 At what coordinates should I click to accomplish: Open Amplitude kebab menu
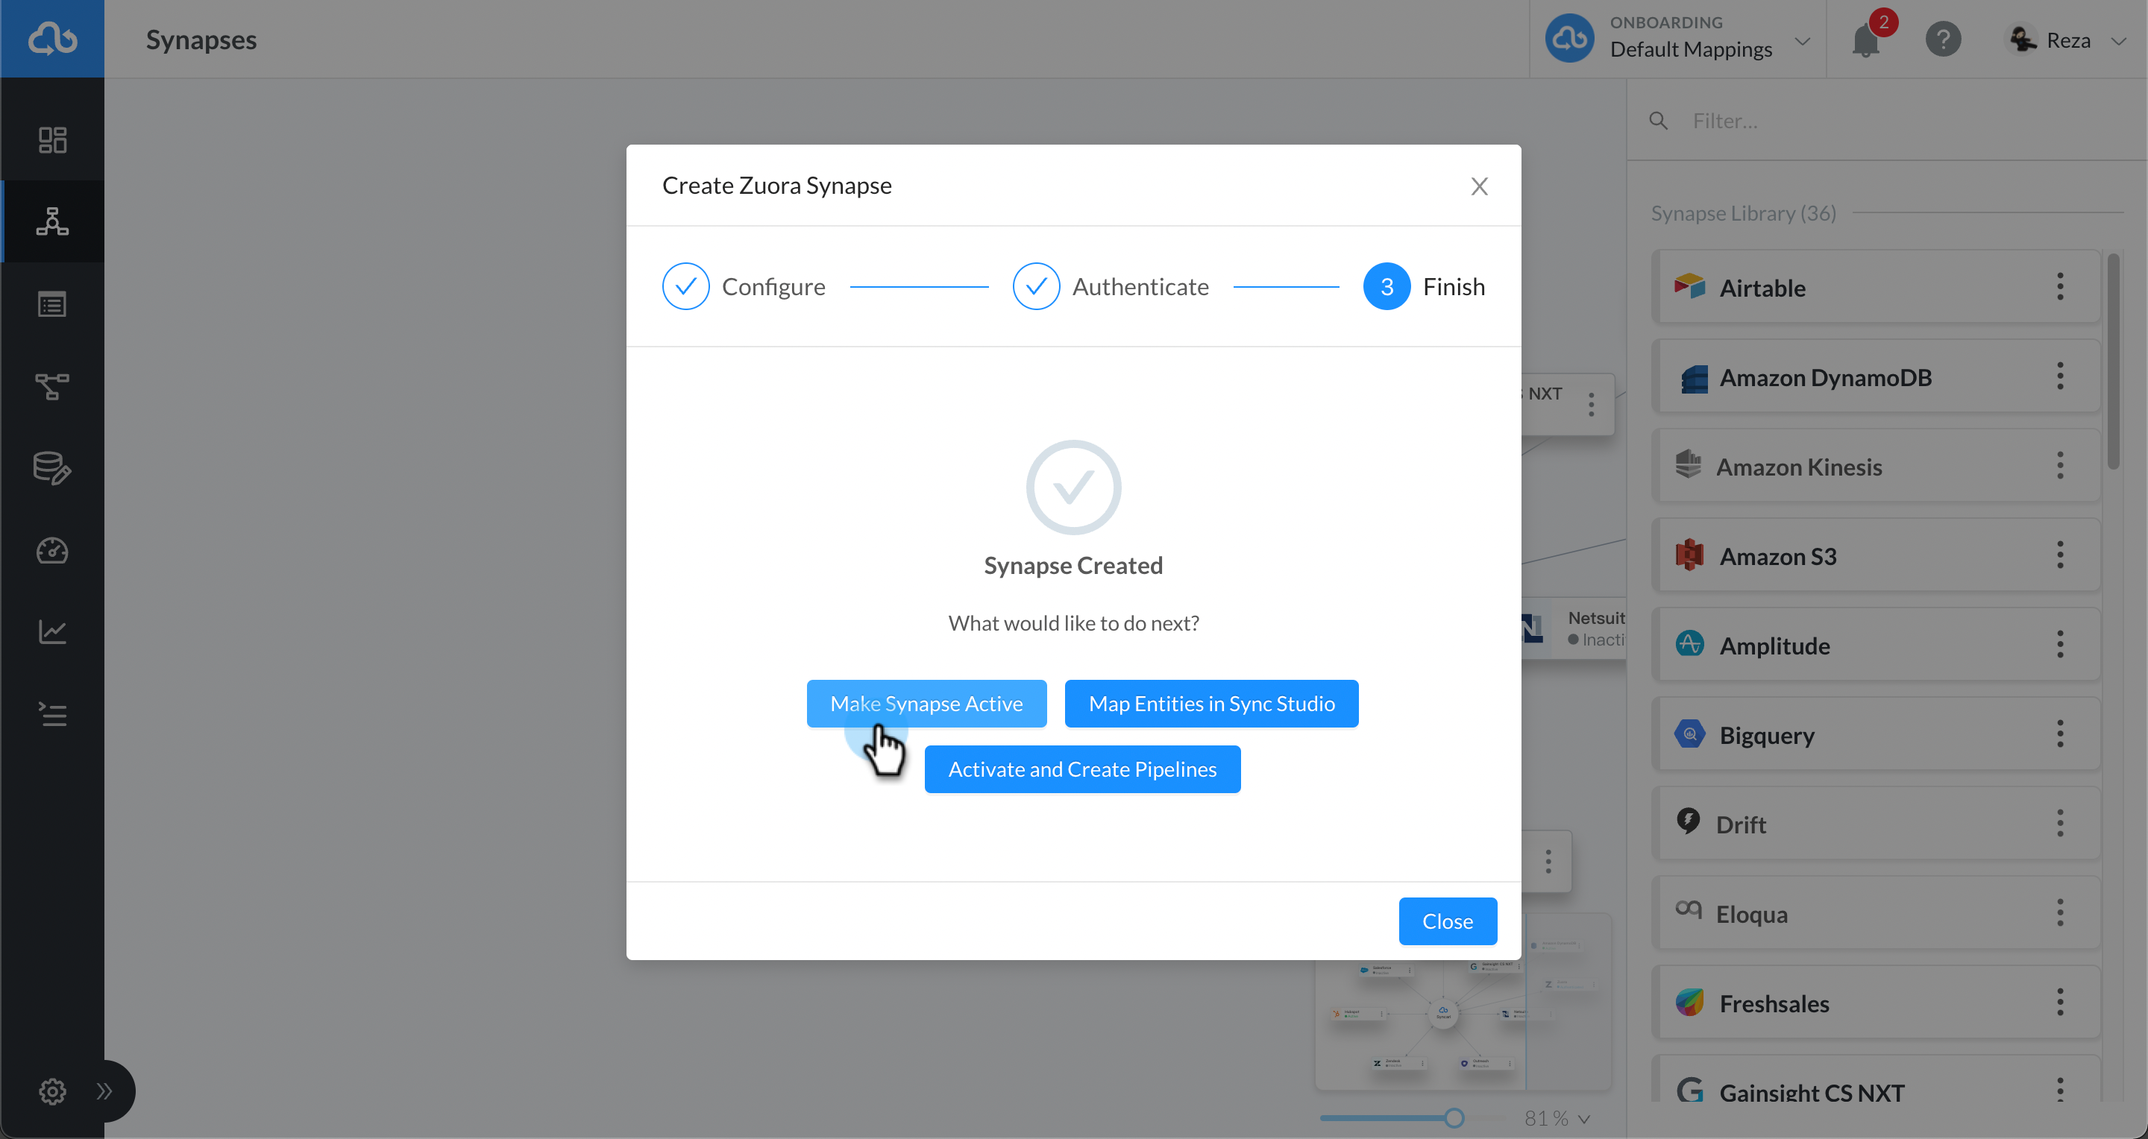(x=2059, y=645)
